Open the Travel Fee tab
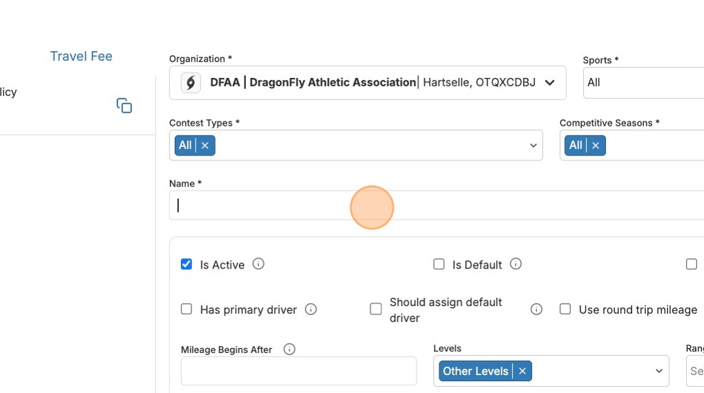 pos(81,57)
